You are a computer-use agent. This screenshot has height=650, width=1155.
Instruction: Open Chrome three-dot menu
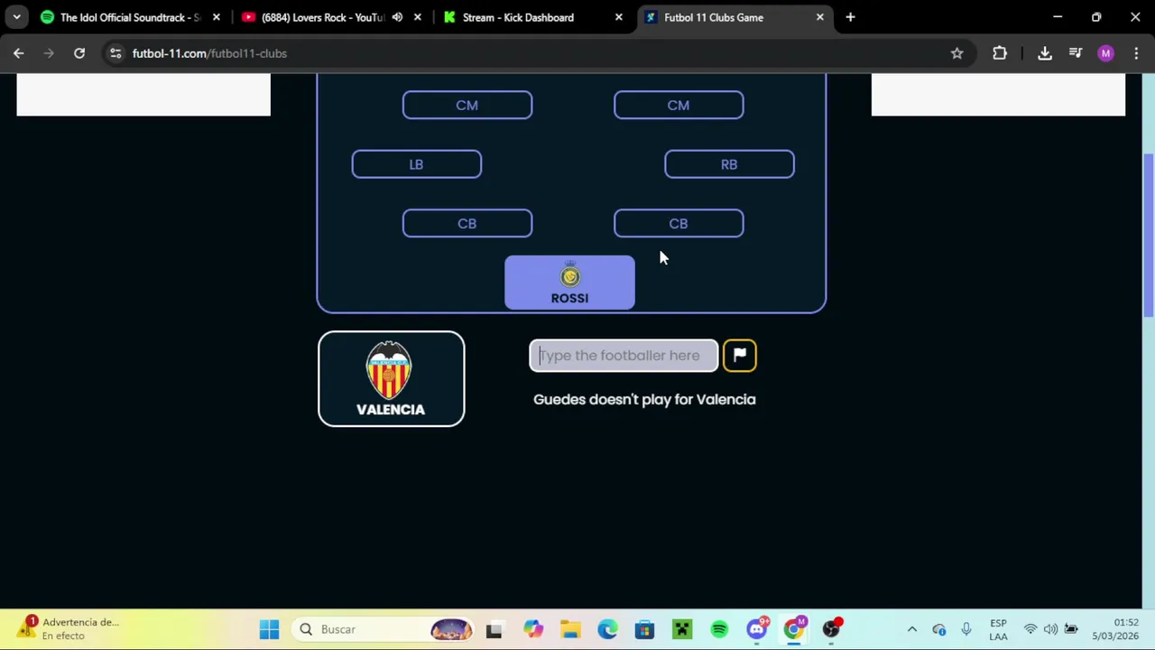point(1136,53)
